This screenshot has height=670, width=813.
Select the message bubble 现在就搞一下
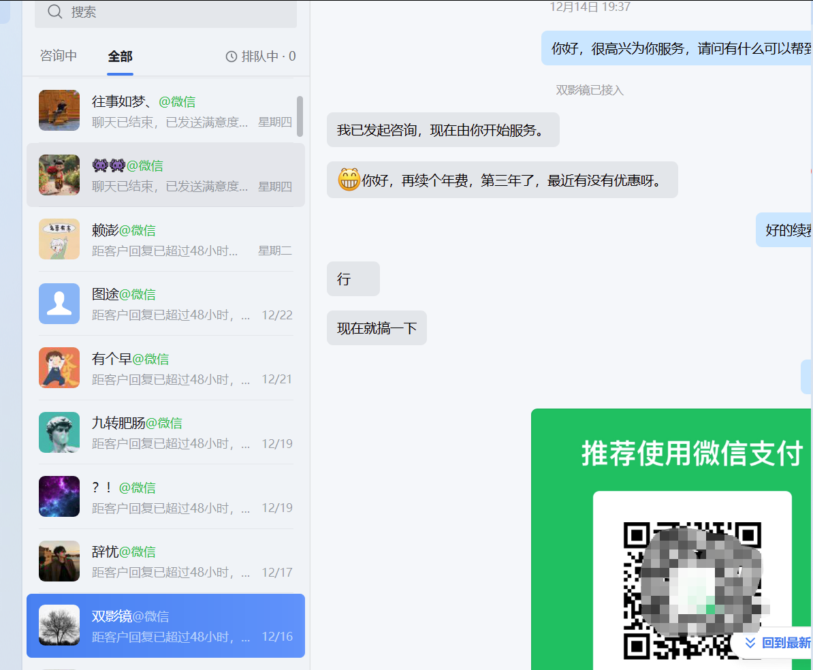point(377,328)
